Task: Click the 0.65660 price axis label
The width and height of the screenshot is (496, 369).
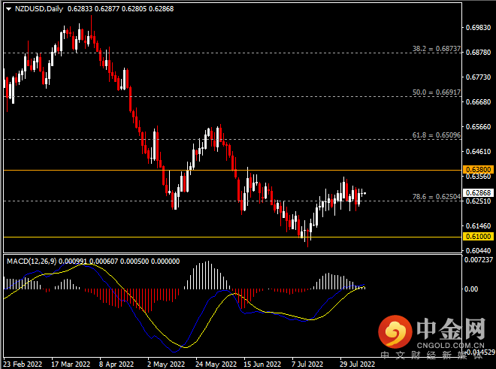Action: click(x=478, y=127)
